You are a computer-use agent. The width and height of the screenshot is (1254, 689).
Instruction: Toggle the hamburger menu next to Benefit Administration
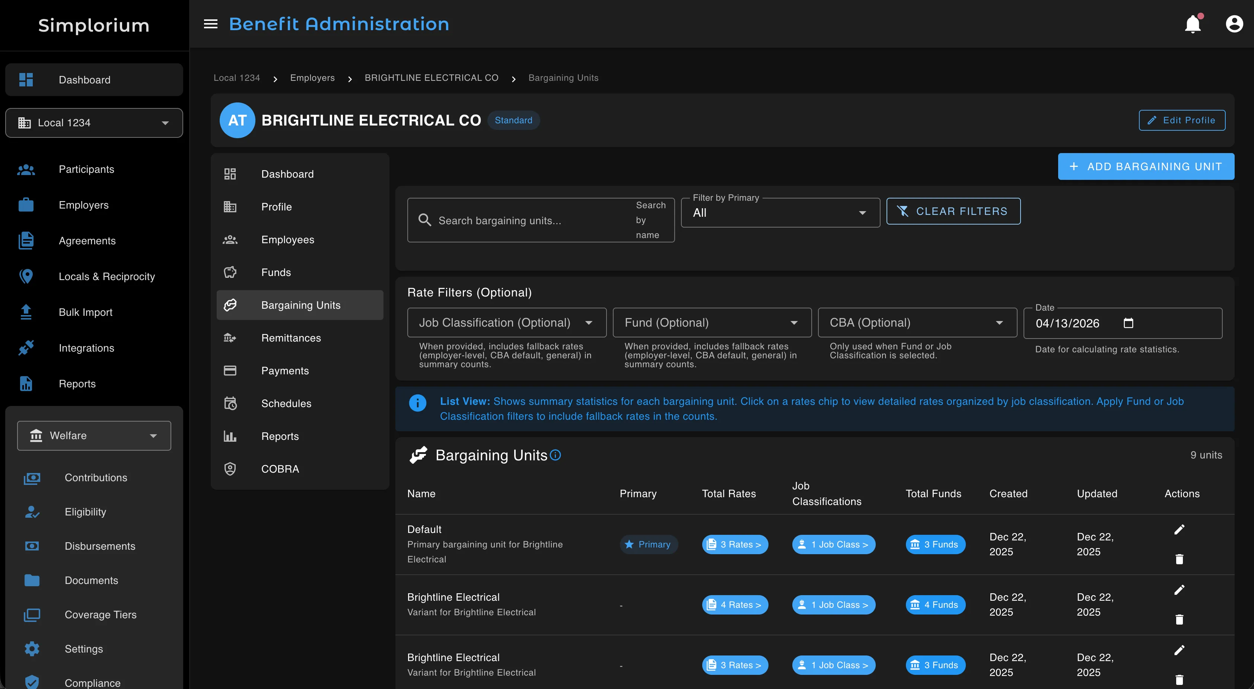point(210,24)
